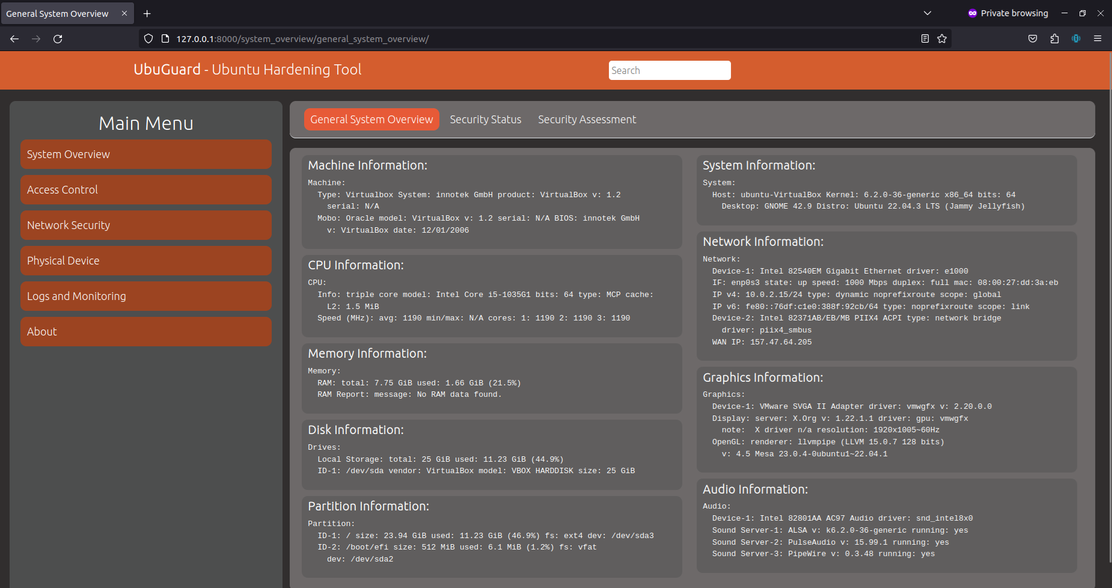This screenshot has width=1112, height=588.
Task: Open the Security Assessment tab
Action: [x=587, y=120]
